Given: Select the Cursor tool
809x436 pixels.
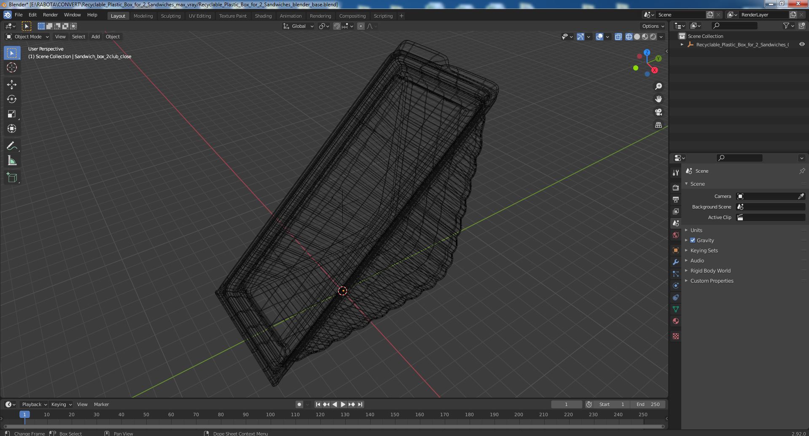Looking at the screenshot, I should [x=12, y=67].
